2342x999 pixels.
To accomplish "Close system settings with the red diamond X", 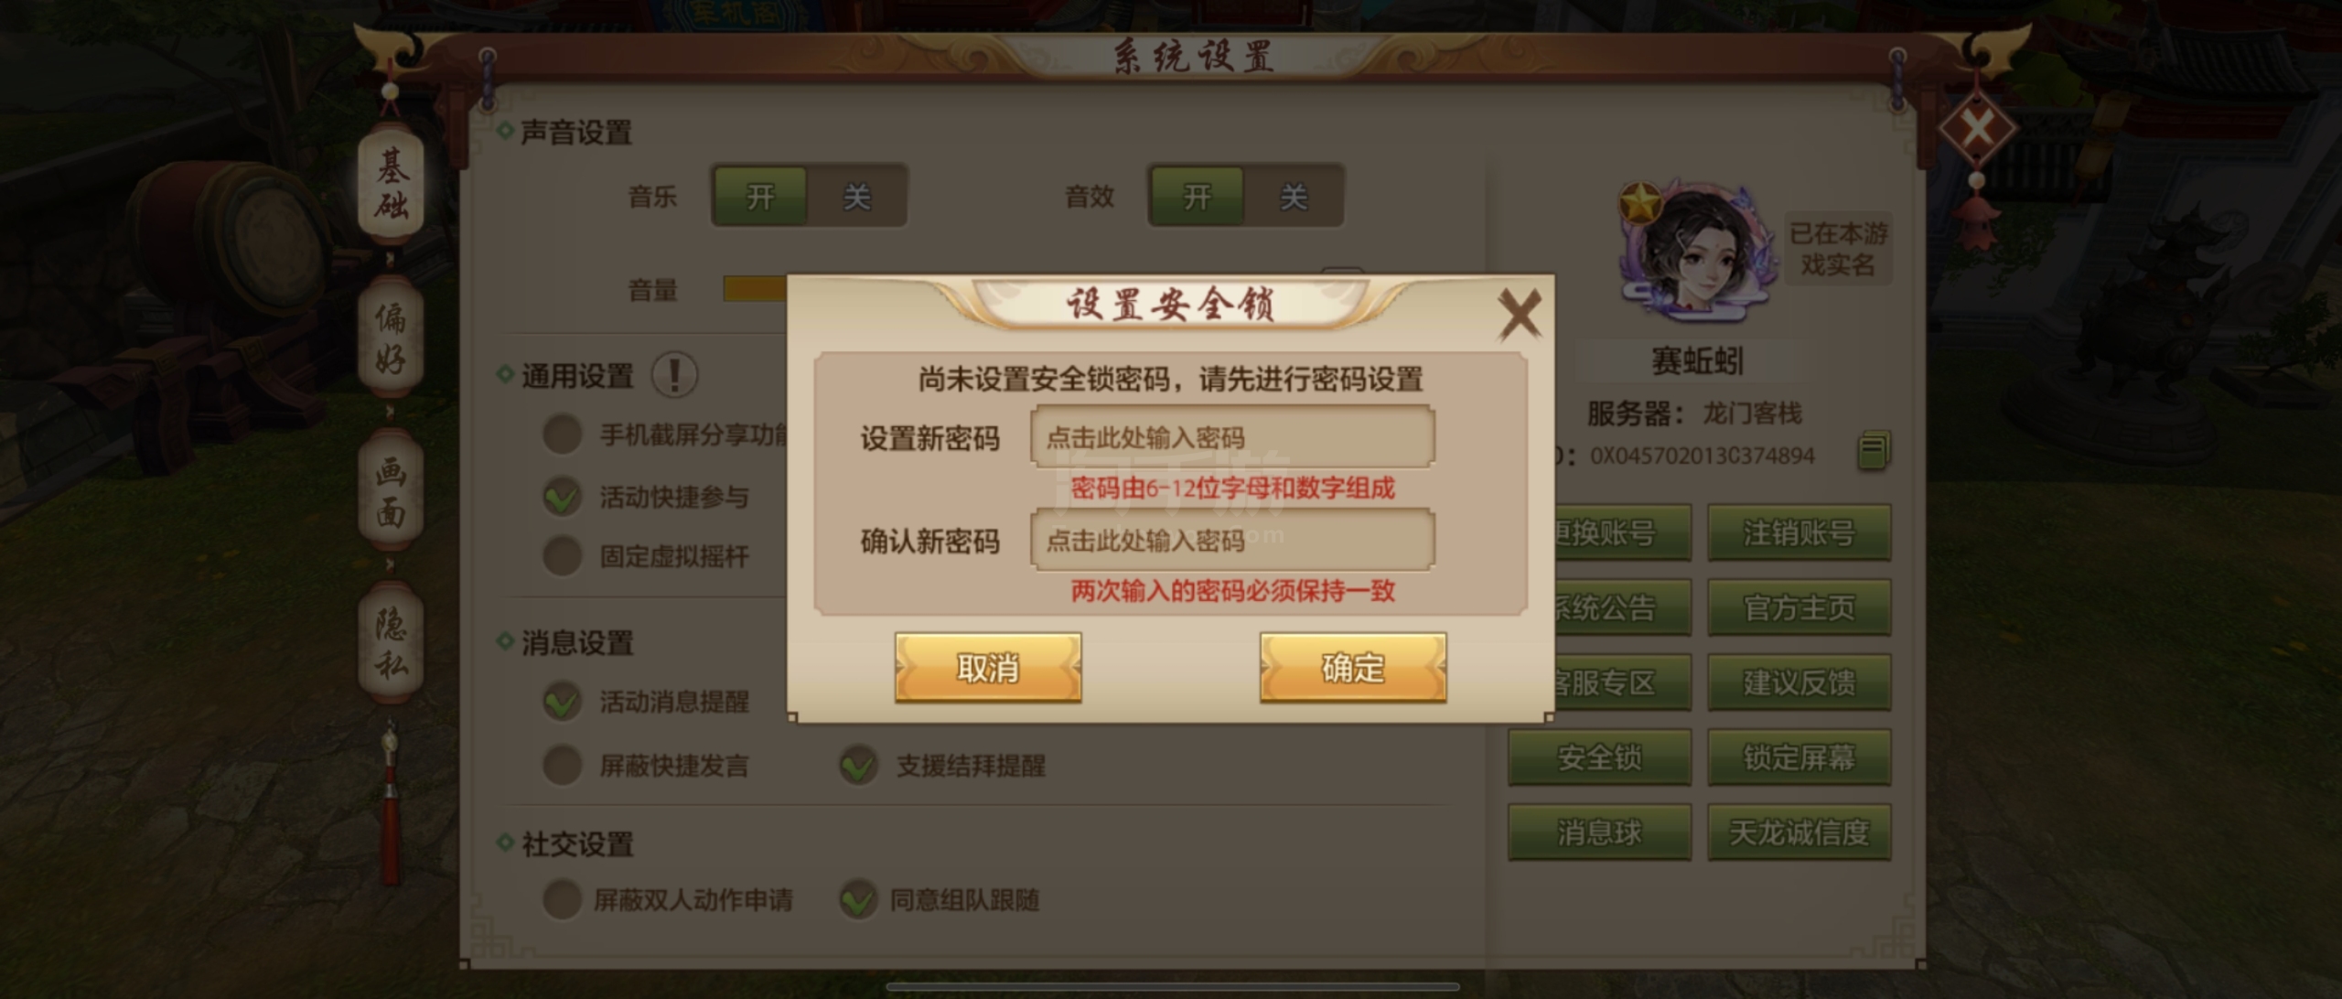I will coord(1977,128).
